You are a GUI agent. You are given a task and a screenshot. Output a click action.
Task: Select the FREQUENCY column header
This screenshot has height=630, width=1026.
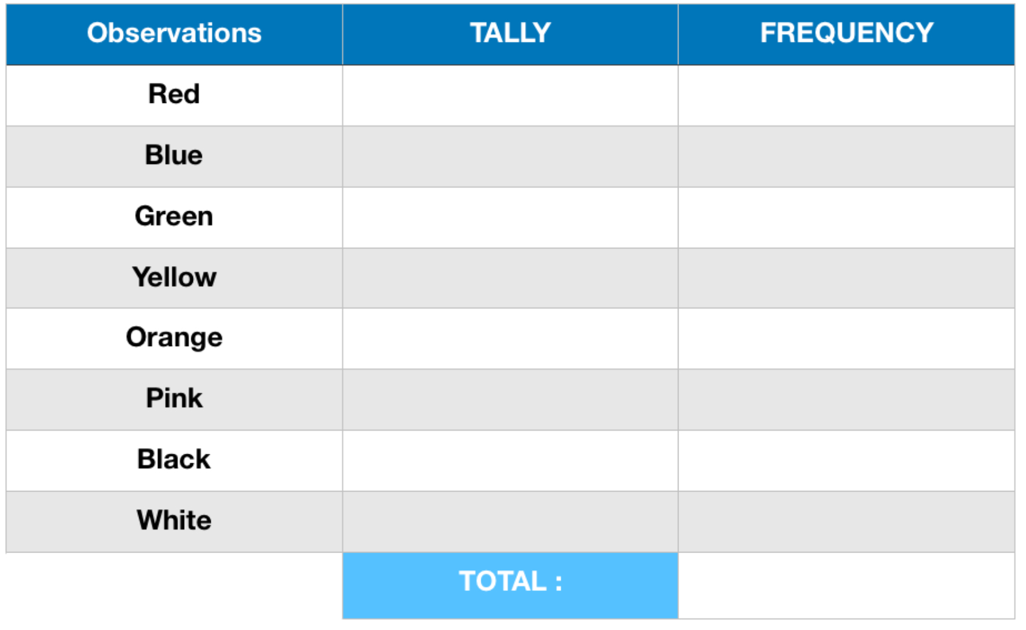click(847, 34)
